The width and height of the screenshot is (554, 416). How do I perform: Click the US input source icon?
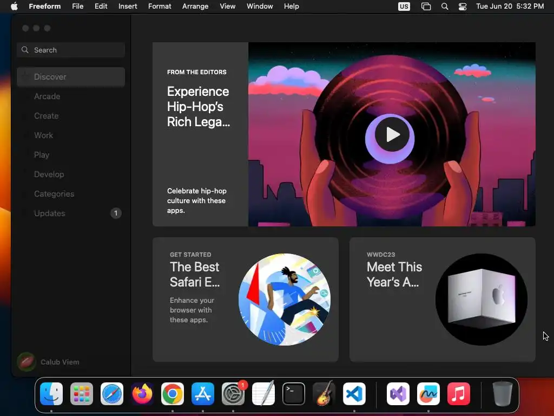point(404,6)
